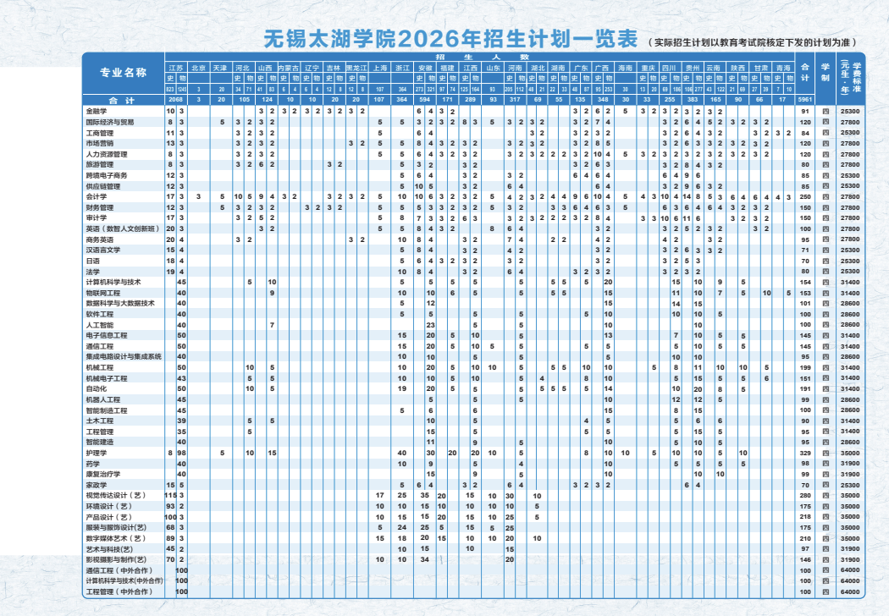889x616 pixels.
Task: Select the 影视摄影与制作(艺) major row
Action: (474, 559)
